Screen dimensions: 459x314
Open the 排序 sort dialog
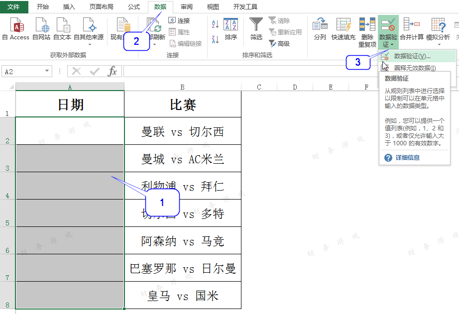[230, 29]
